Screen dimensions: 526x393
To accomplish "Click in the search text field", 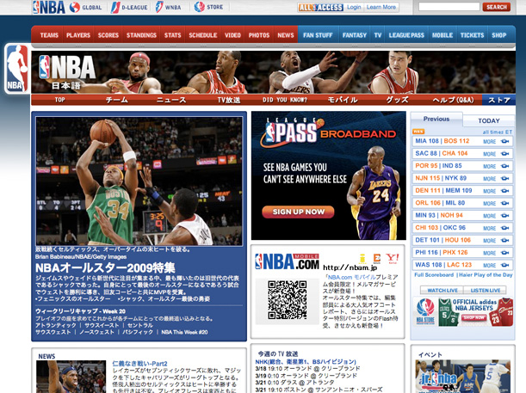I will pos(449,7).
